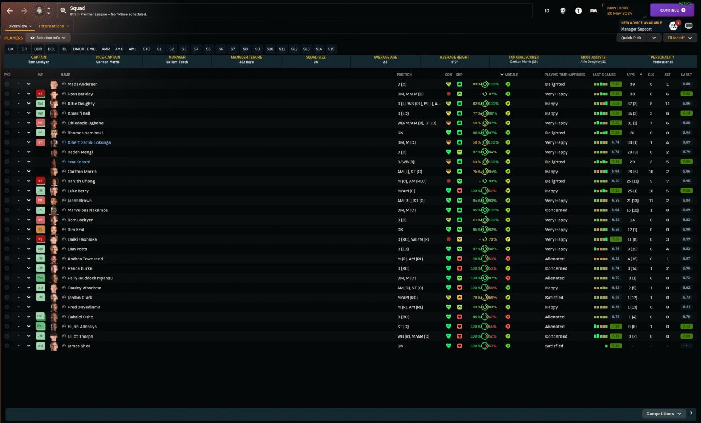Toggle pick checkbox for Elijah Adebayo
Viewport: 701px width, 423px height.
[x=7, y=327]
